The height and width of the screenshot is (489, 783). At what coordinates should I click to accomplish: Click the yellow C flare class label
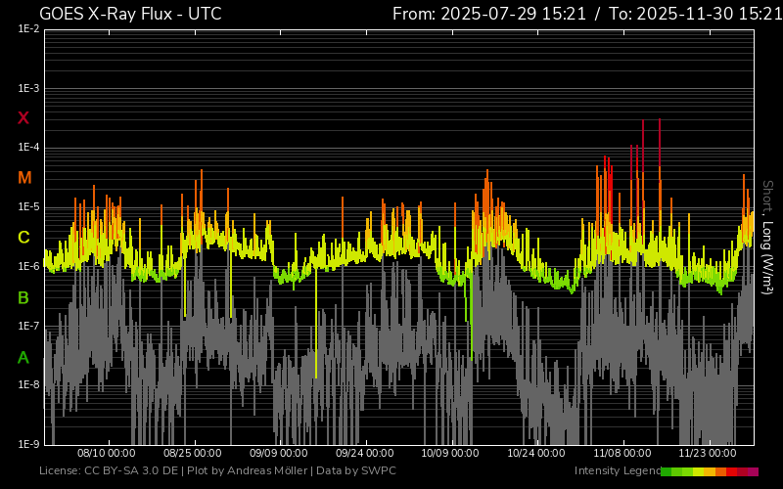click(x=23, y=238)
